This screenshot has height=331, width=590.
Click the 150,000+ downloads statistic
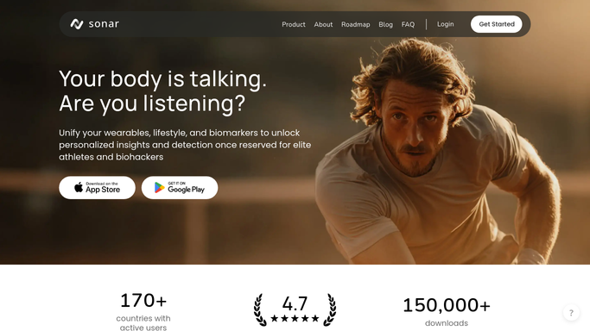[x=447, y=311]
